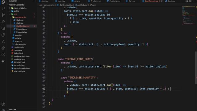Image resolution: width=197 pixels, height=111 pixels.
Task: Open the Search view in activity bar
Action: pos(3,8)
